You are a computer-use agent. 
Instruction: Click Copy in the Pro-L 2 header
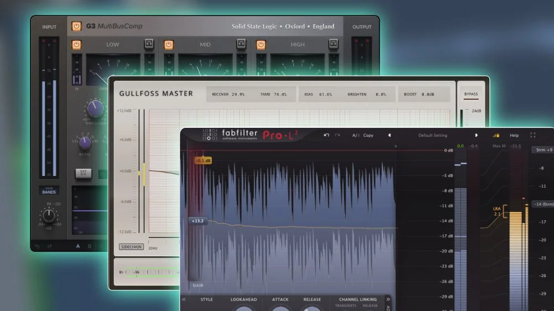click(368, 135)
